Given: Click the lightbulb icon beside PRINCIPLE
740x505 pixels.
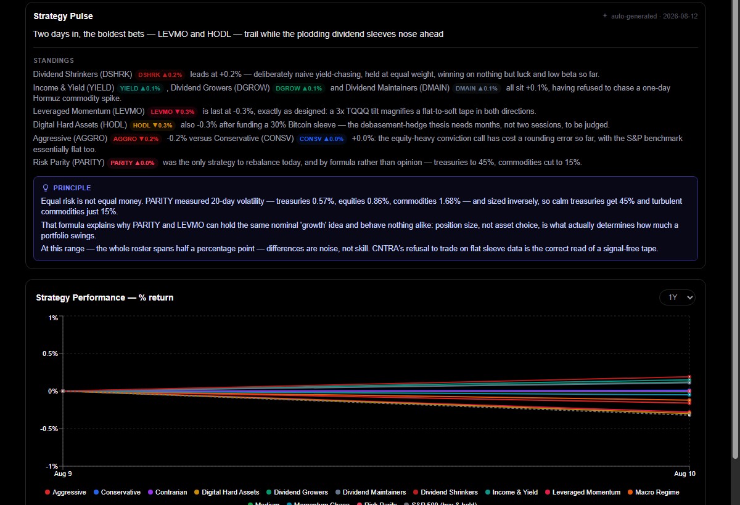Looking at the screenshot, I should (45, 188).
